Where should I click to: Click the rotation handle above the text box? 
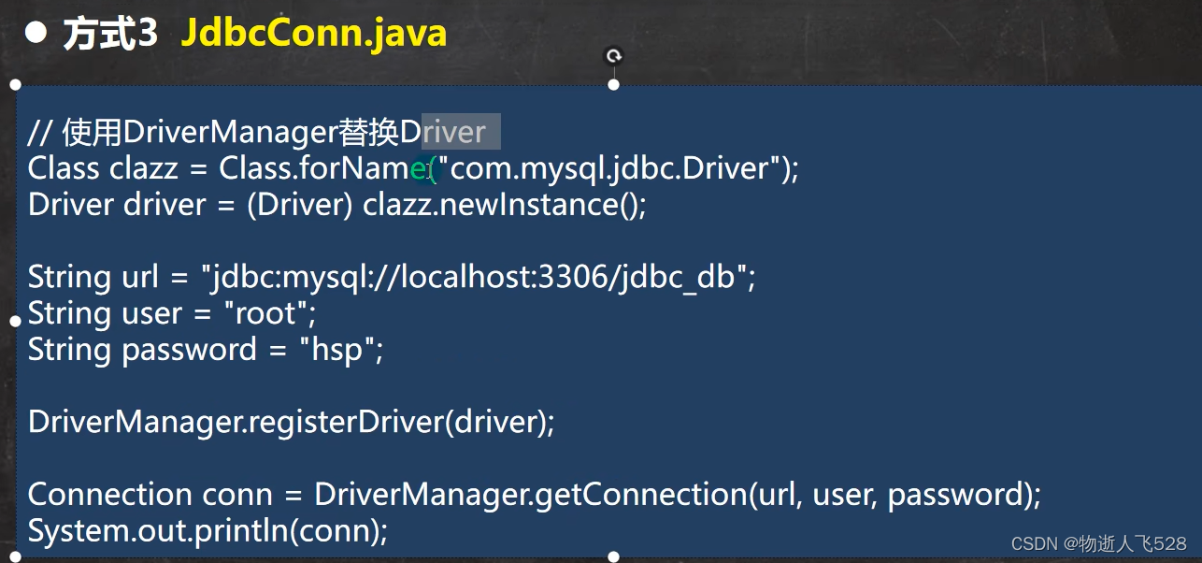[x=614, y=55]
